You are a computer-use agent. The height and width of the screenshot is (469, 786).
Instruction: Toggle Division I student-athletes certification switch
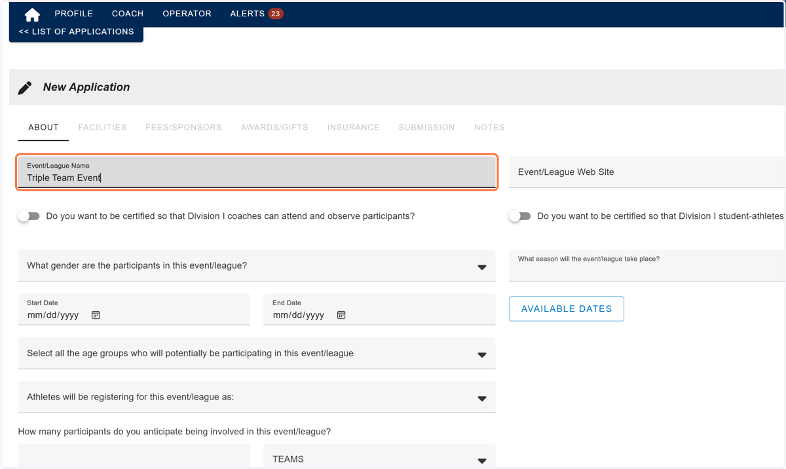coord(520,216)
